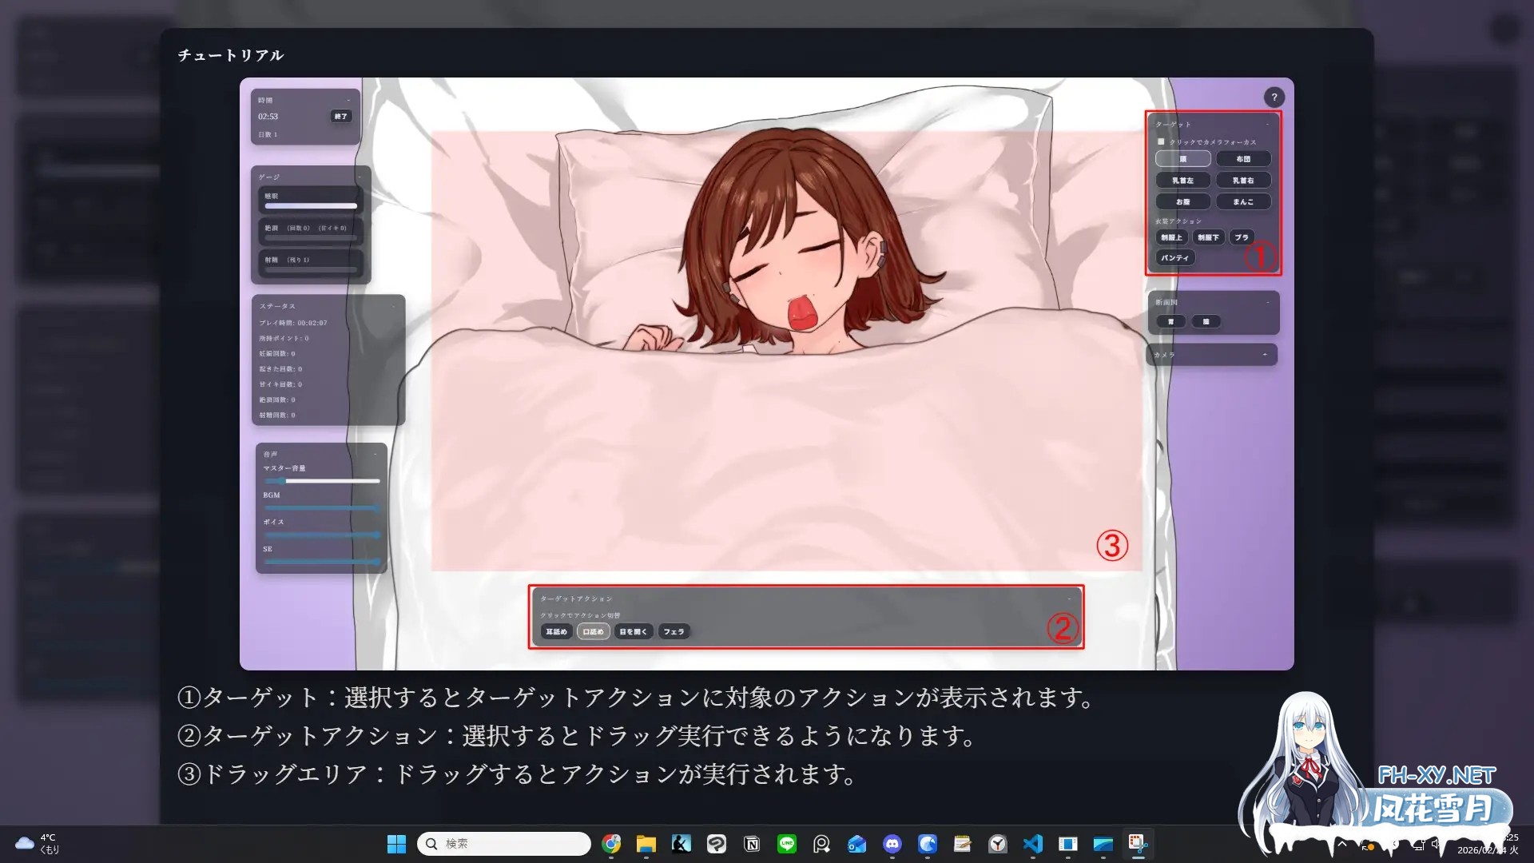Select the 乳首左 target button
The width and height of the screenshot is (1534, 863).
point(1182,181)
